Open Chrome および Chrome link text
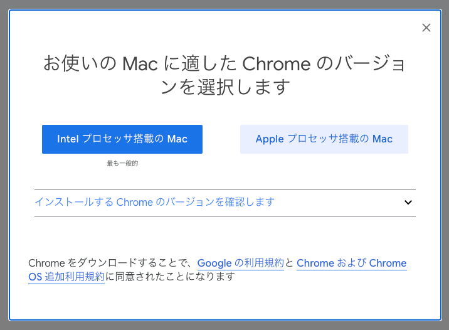The height and width of the screenshot is (330, 449). coord(352,263)
